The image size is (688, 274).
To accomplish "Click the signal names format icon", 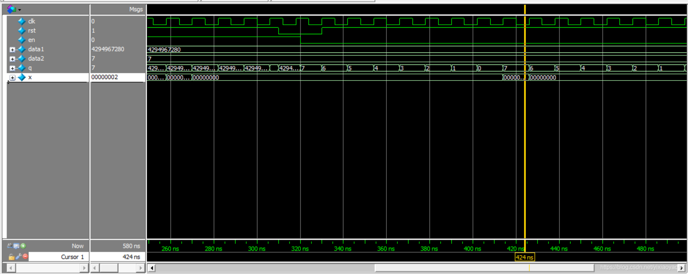I will click(11, 9).
